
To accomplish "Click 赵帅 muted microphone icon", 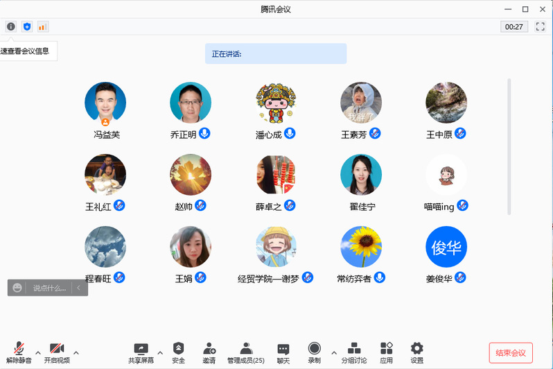I will click(x=200, y=205).
